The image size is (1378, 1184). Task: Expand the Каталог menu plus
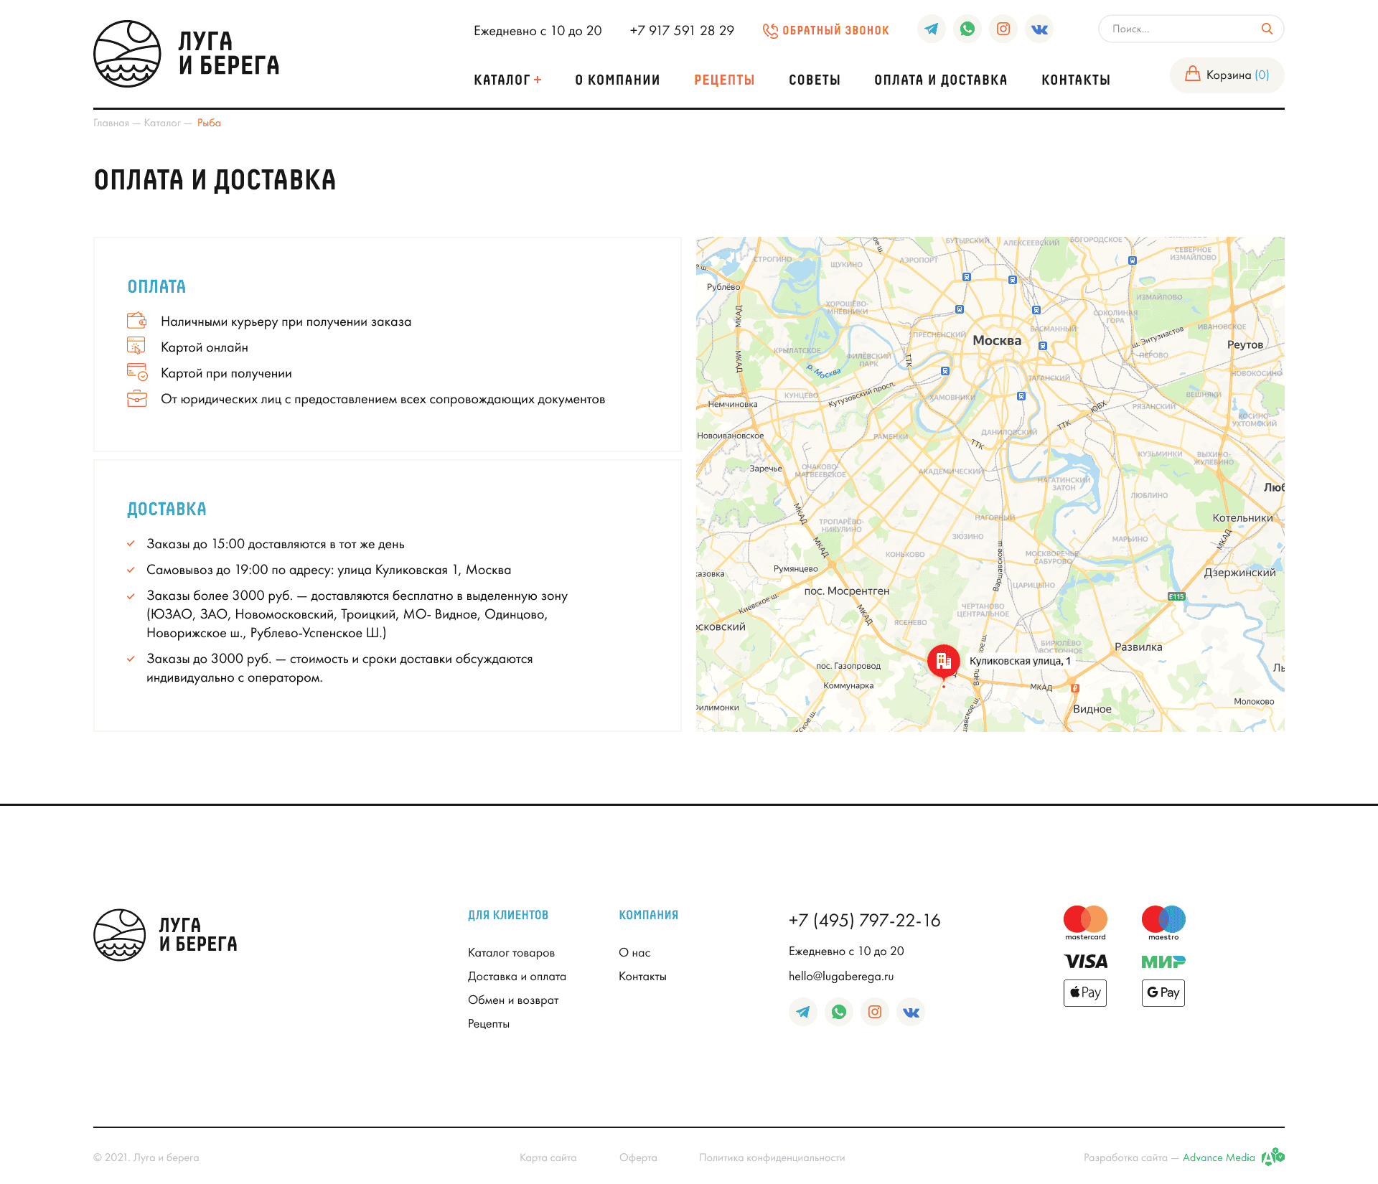(538, 80)
